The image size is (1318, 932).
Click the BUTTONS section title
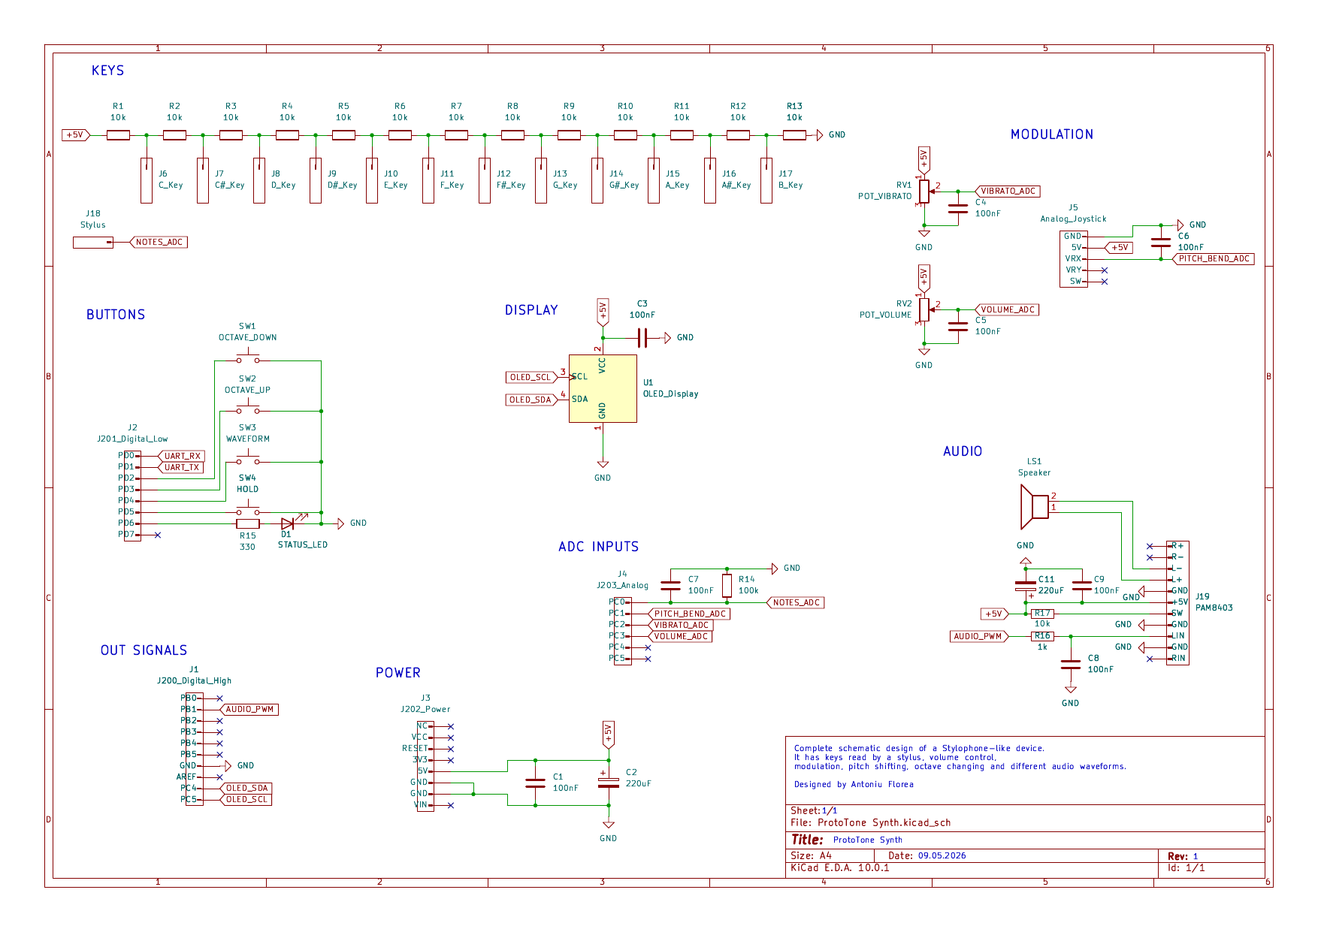(116, 315)
